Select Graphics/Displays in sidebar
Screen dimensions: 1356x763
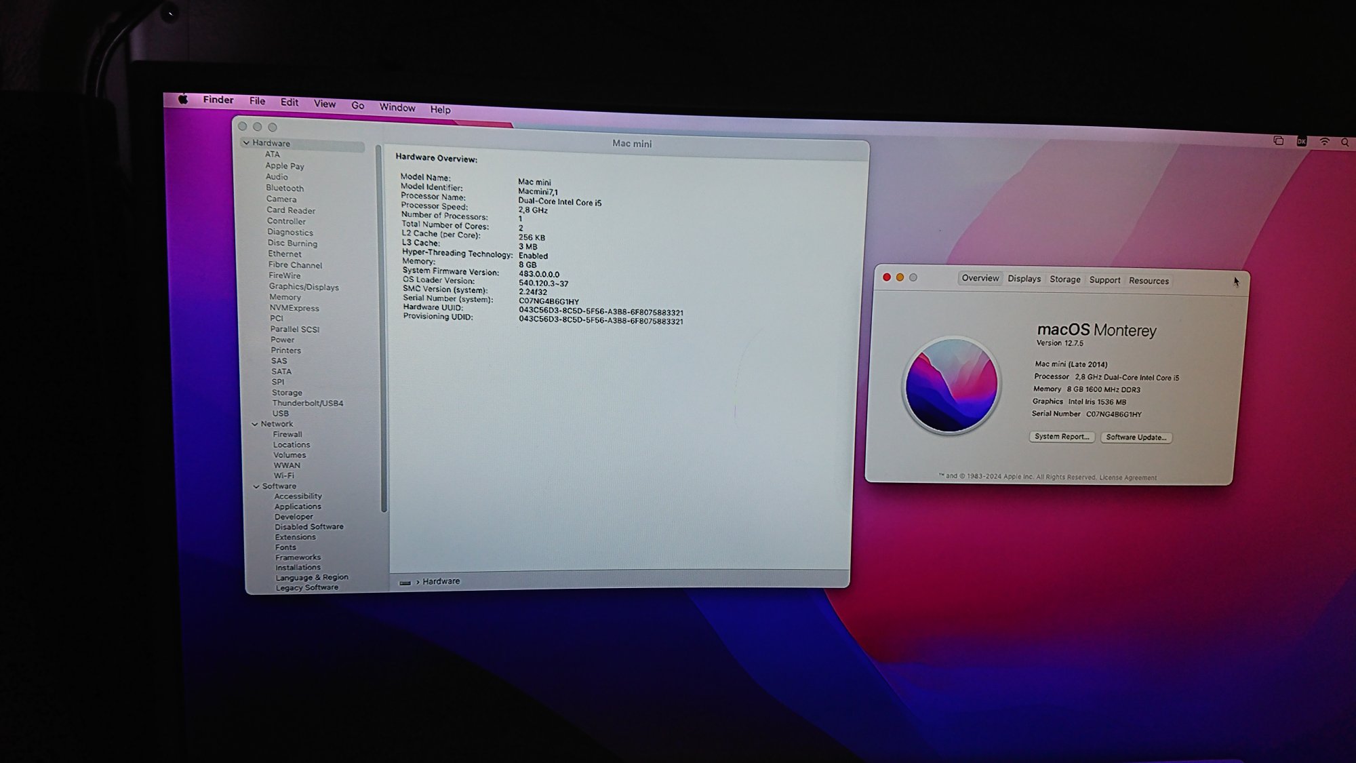tap(303, 287)
